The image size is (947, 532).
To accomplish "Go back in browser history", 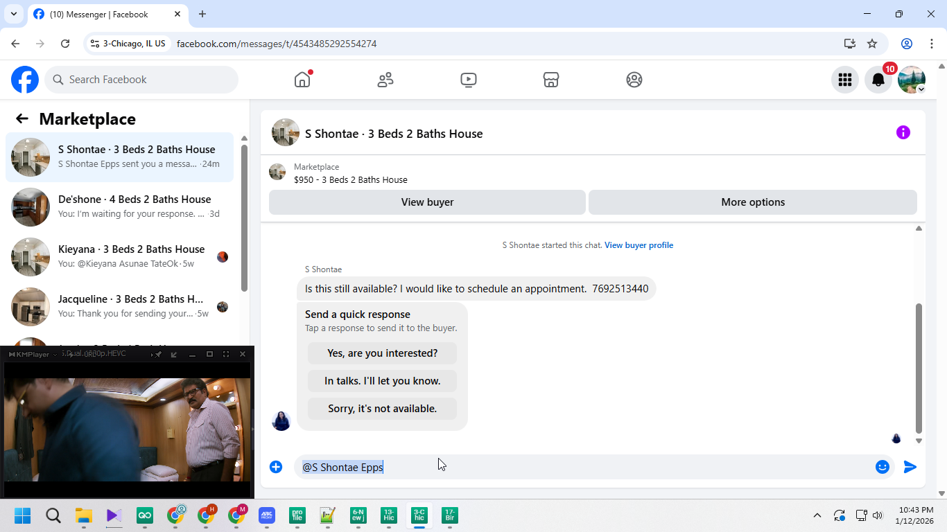I will (15, 44).
